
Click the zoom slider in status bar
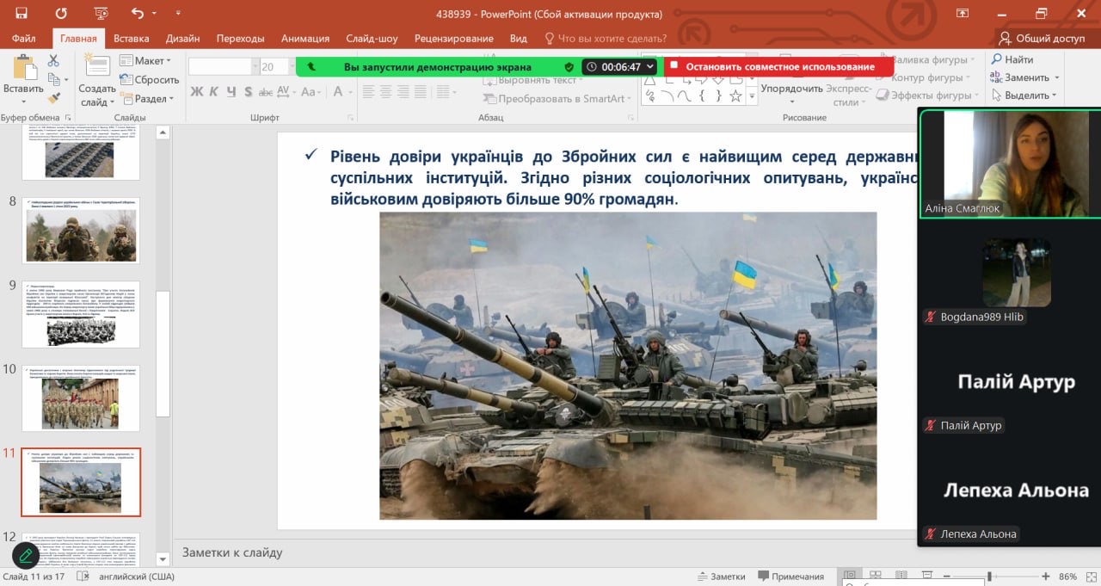(x=989, y=577)
